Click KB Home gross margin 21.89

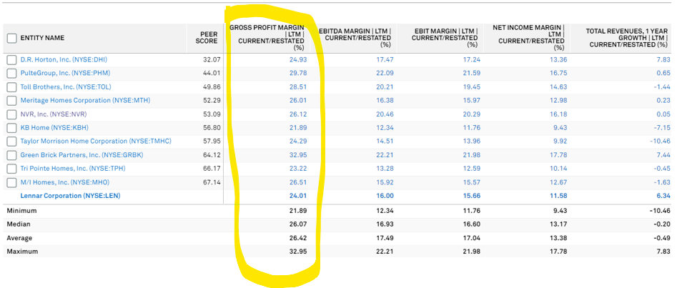[x=298, y=127]
